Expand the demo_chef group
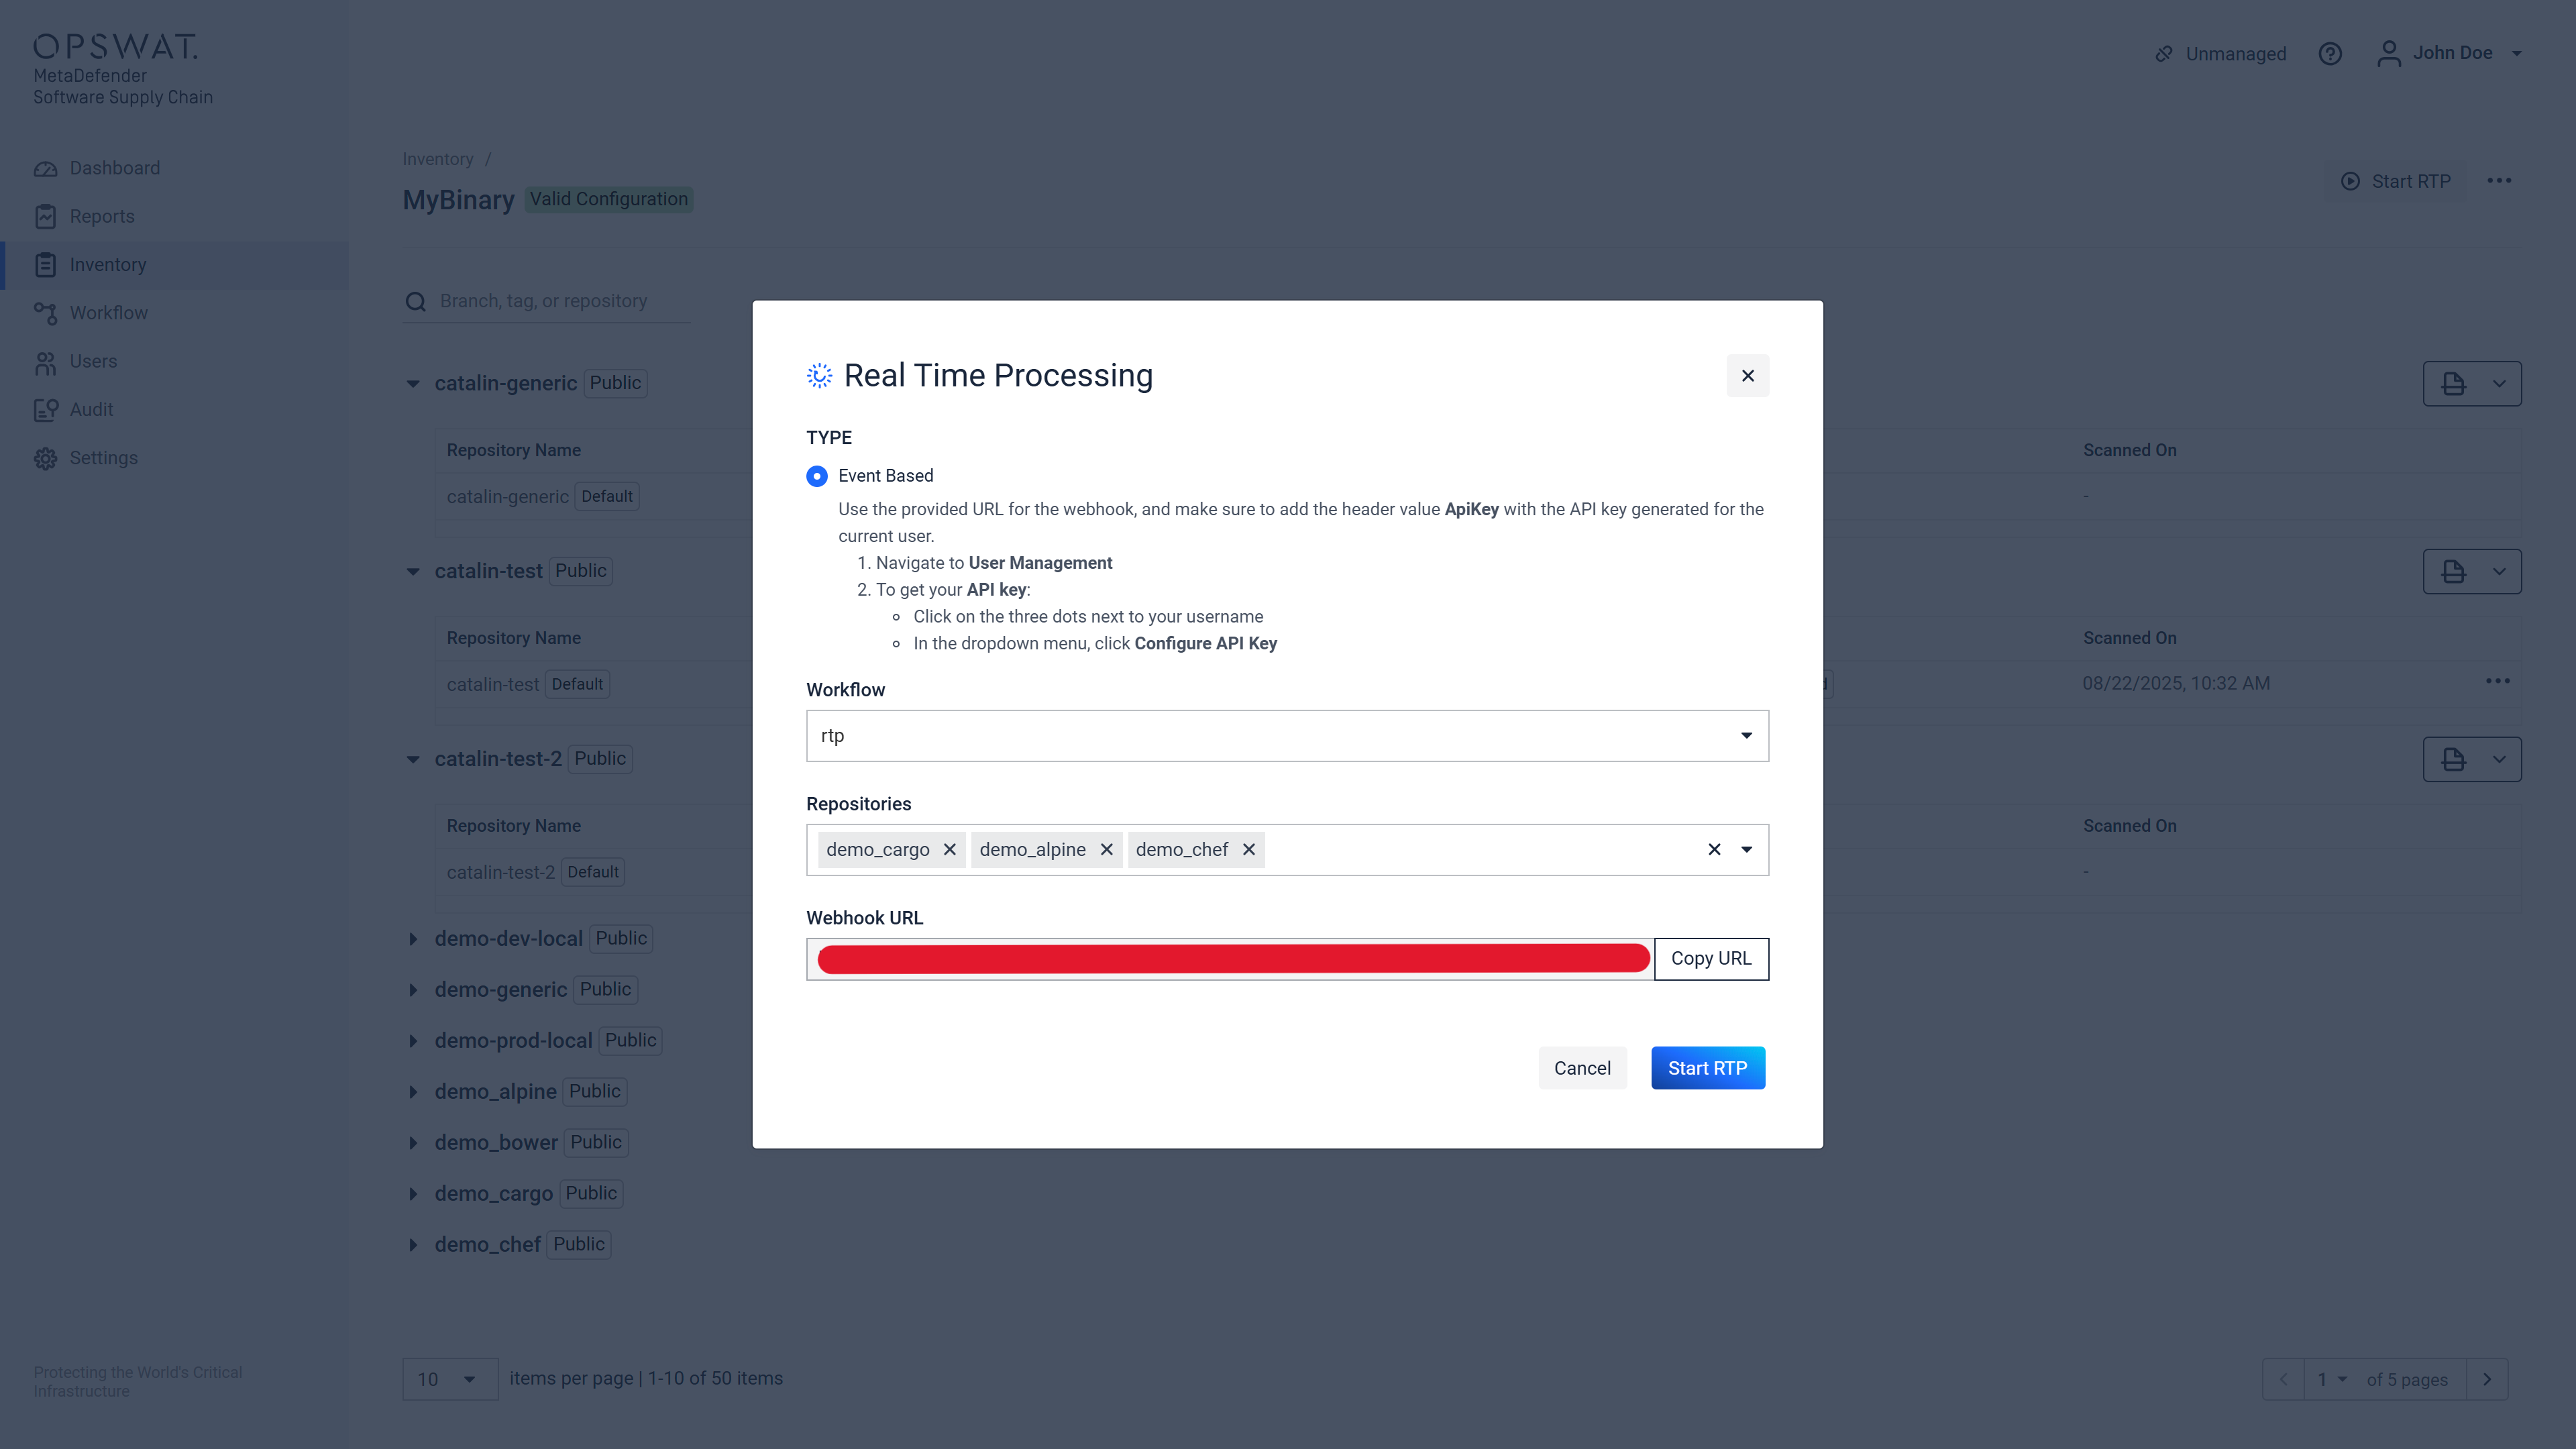This screenshot has height=1449, width=2576. tap(412, 1245)
